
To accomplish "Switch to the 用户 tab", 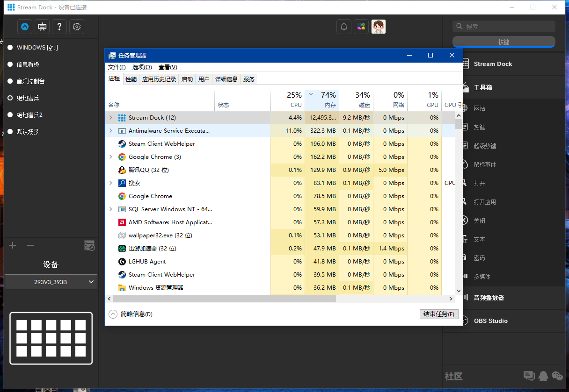I will (204, 79).
